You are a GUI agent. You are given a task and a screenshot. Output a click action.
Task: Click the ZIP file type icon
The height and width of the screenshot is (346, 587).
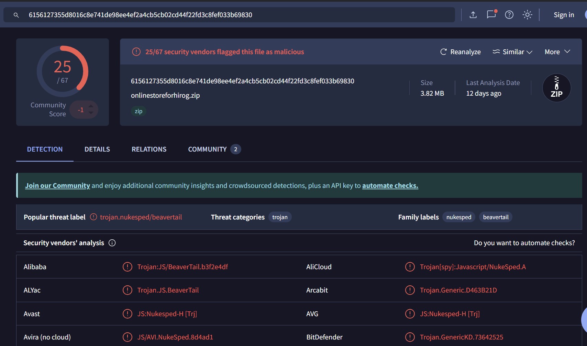(557, 88)
